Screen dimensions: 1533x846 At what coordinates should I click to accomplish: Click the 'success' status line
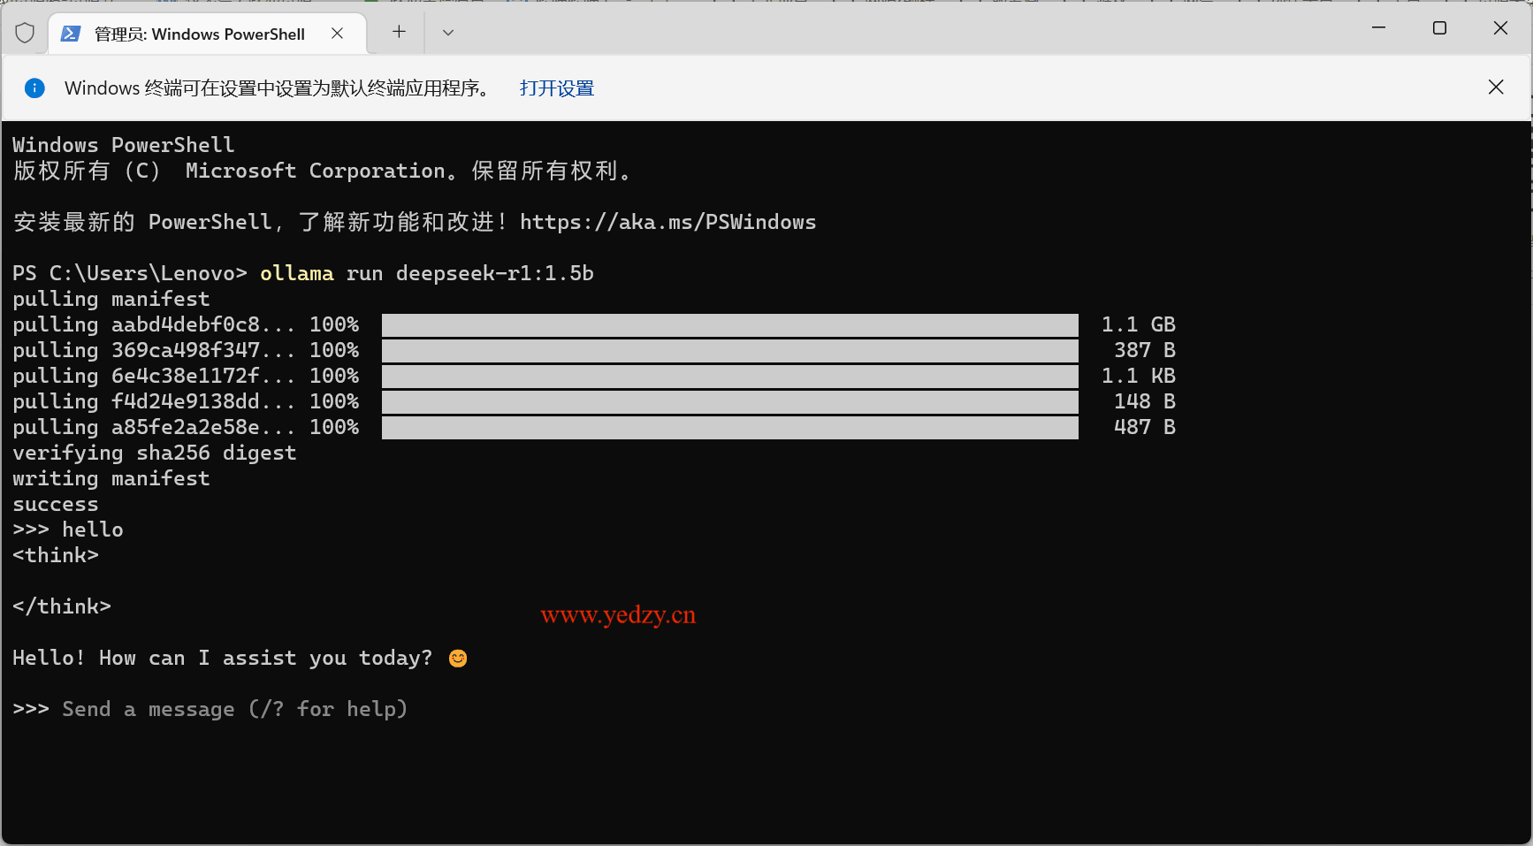pos(56,505)
